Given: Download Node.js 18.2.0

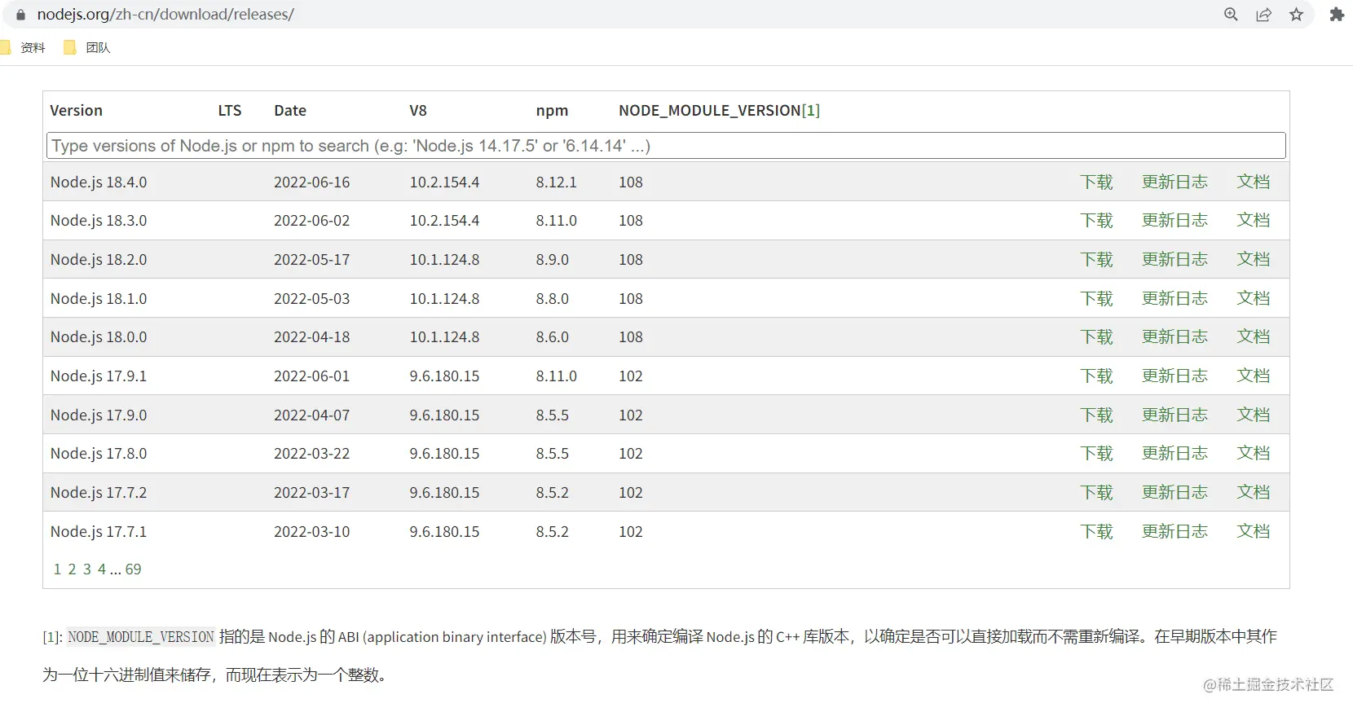Looking at the screenshot, I should click(1096, 260).
